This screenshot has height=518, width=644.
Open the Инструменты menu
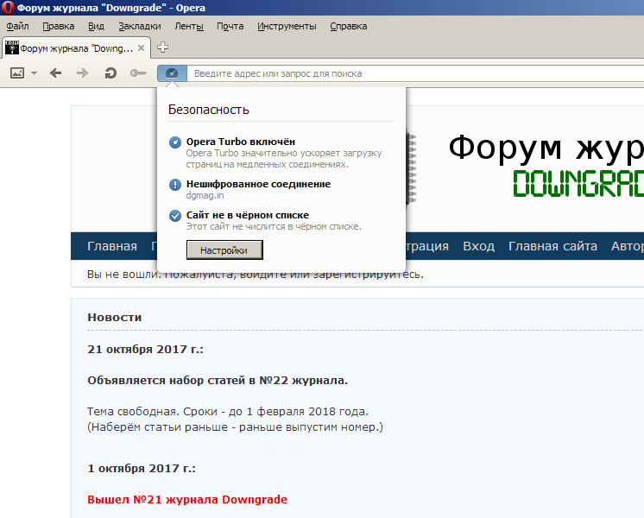point(287,26)
